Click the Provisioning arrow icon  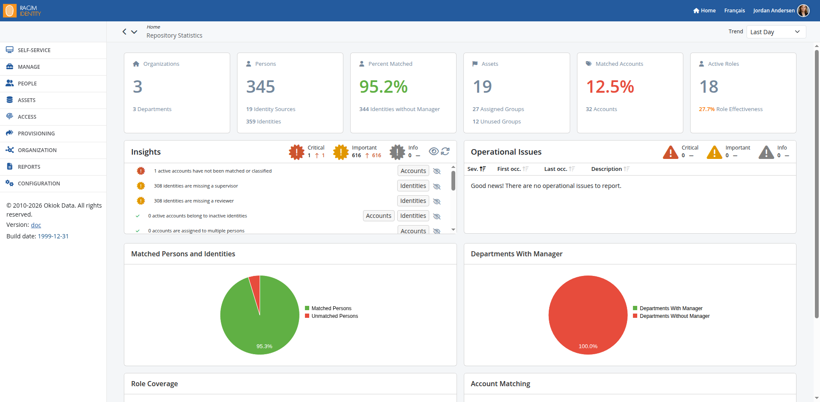(9, 133)
